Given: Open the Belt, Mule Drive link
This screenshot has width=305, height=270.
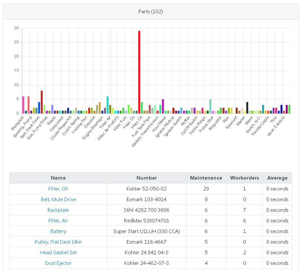Looking at the screenshot, I should [x=58, y=200].
